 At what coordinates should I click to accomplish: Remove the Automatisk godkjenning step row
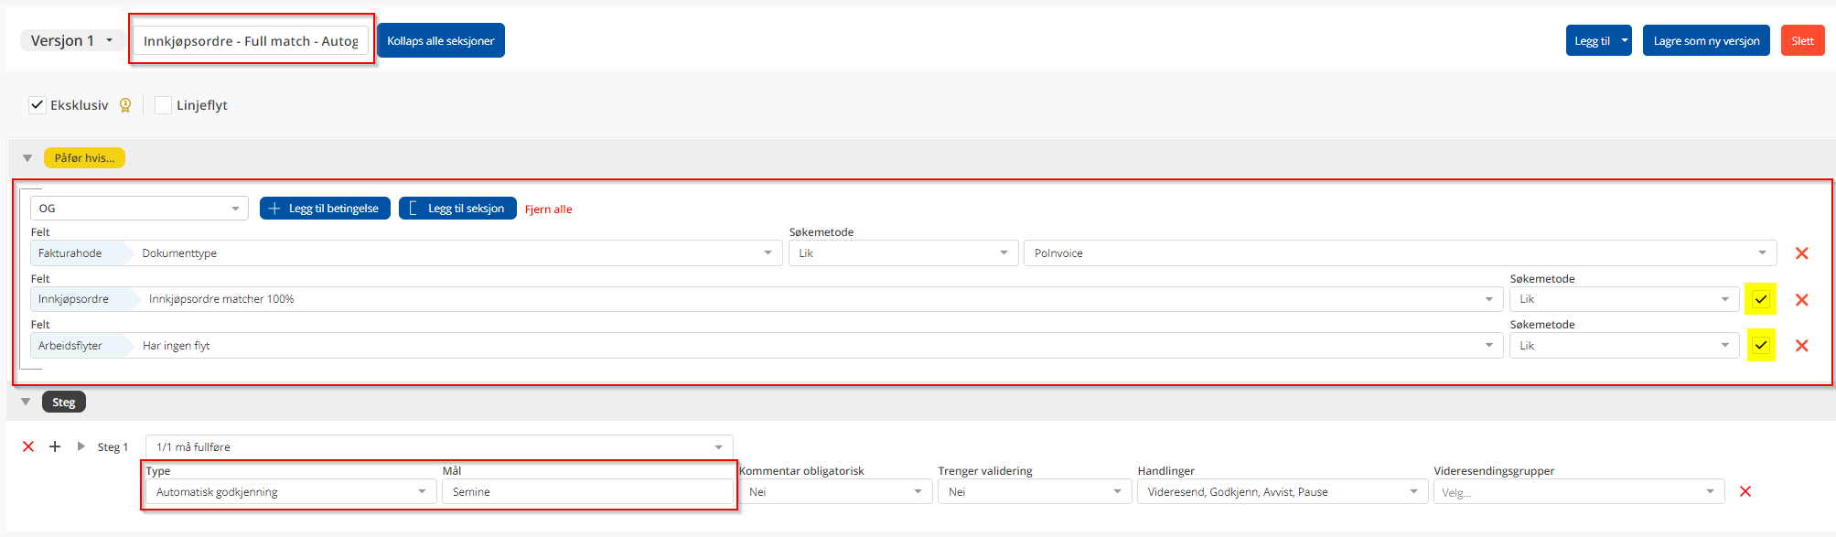[1745, 492]
